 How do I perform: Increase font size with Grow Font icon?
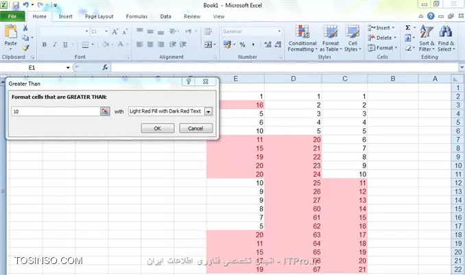115,32
